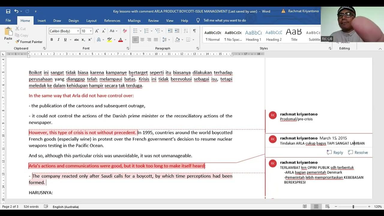
Task: Click Cut in the Clipboard group
Action: click(20, 29)
